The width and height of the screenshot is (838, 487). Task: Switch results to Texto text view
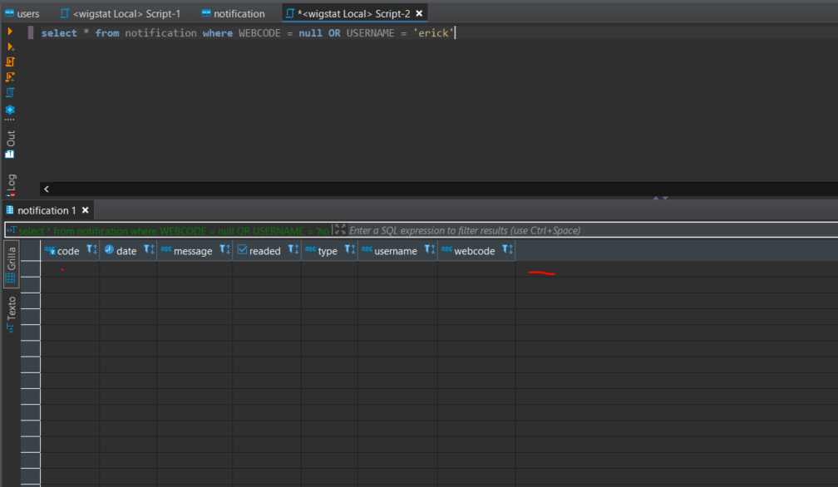(11, 314)
